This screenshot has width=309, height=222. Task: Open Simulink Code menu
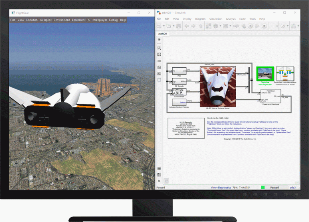pyautogui.click(x=242, y=19)
